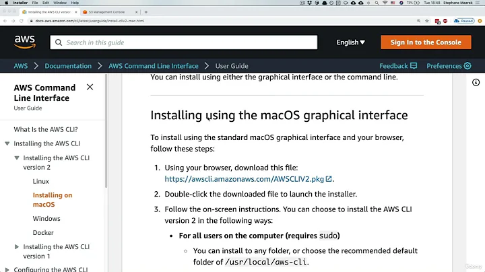485x272 pixels.
Task: Click the Feedback link in the header
Action: pos(398,66)
